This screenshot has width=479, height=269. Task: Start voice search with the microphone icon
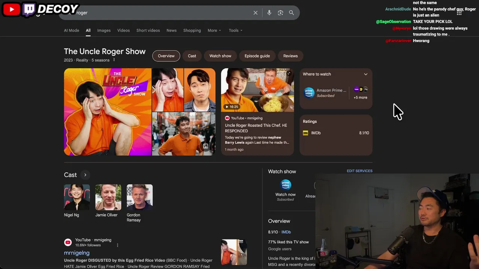(x=269, y=13)
